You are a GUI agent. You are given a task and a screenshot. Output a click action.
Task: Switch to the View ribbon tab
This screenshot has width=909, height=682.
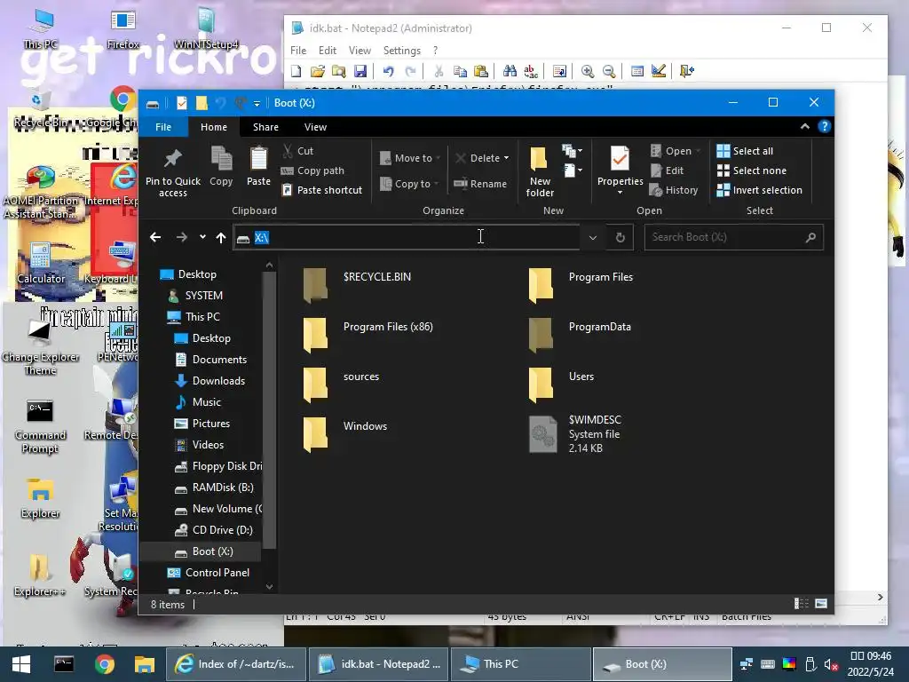[315, 126]
